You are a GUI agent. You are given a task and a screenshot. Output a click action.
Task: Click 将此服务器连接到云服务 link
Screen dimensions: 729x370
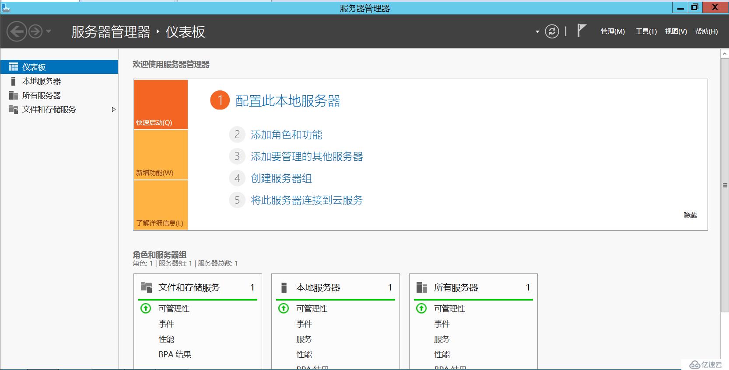[307, 200]
